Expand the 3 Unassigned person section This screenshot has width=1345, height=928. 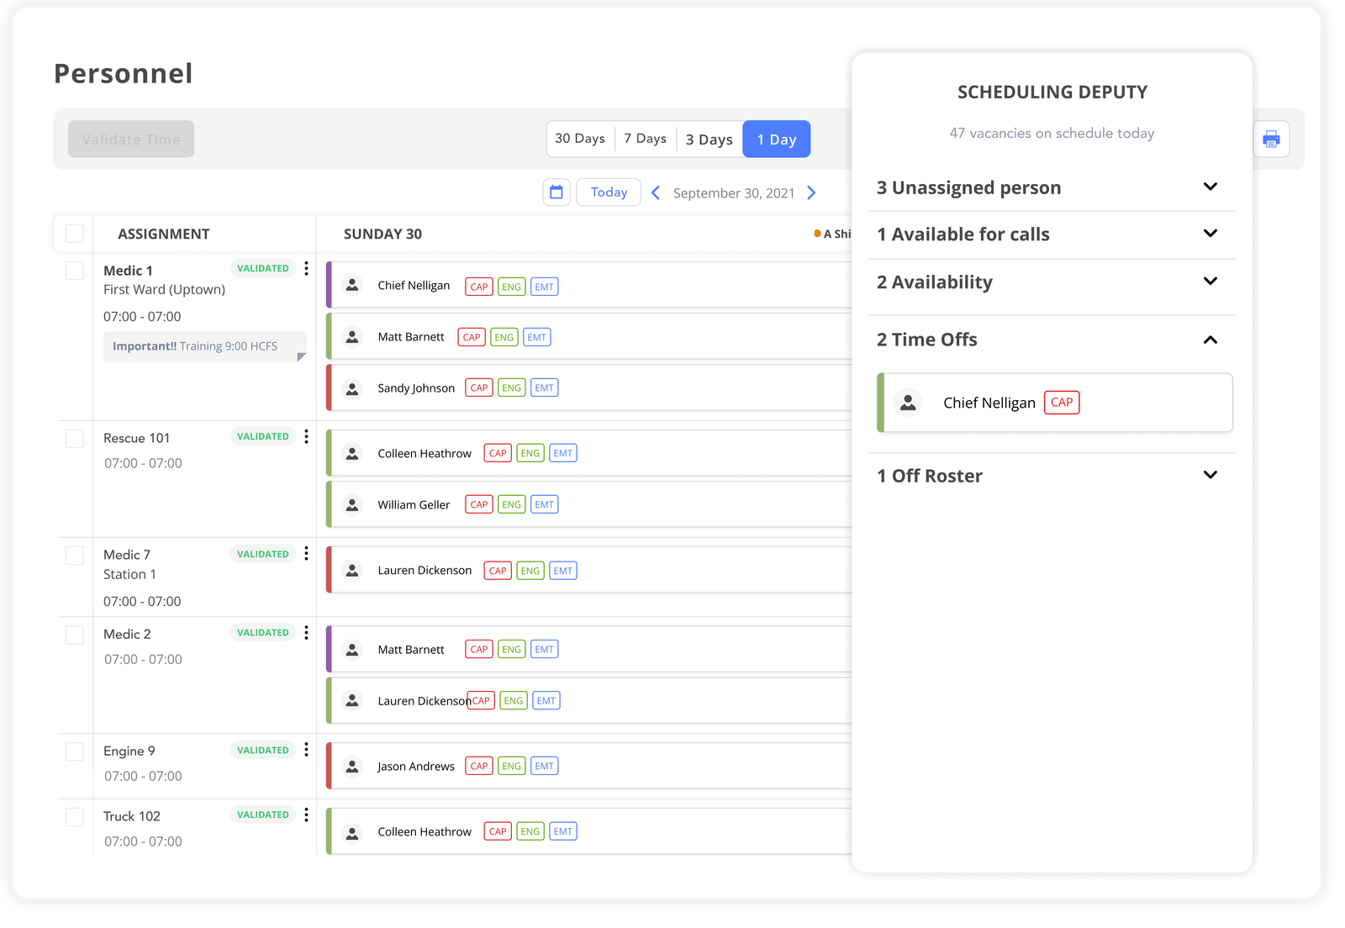point(1210,187)
